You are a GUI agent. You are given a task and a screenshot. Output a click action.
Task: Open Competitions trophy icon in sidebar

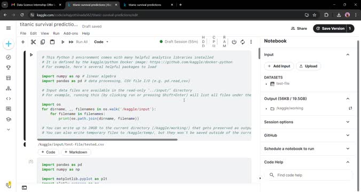point(9,68)
